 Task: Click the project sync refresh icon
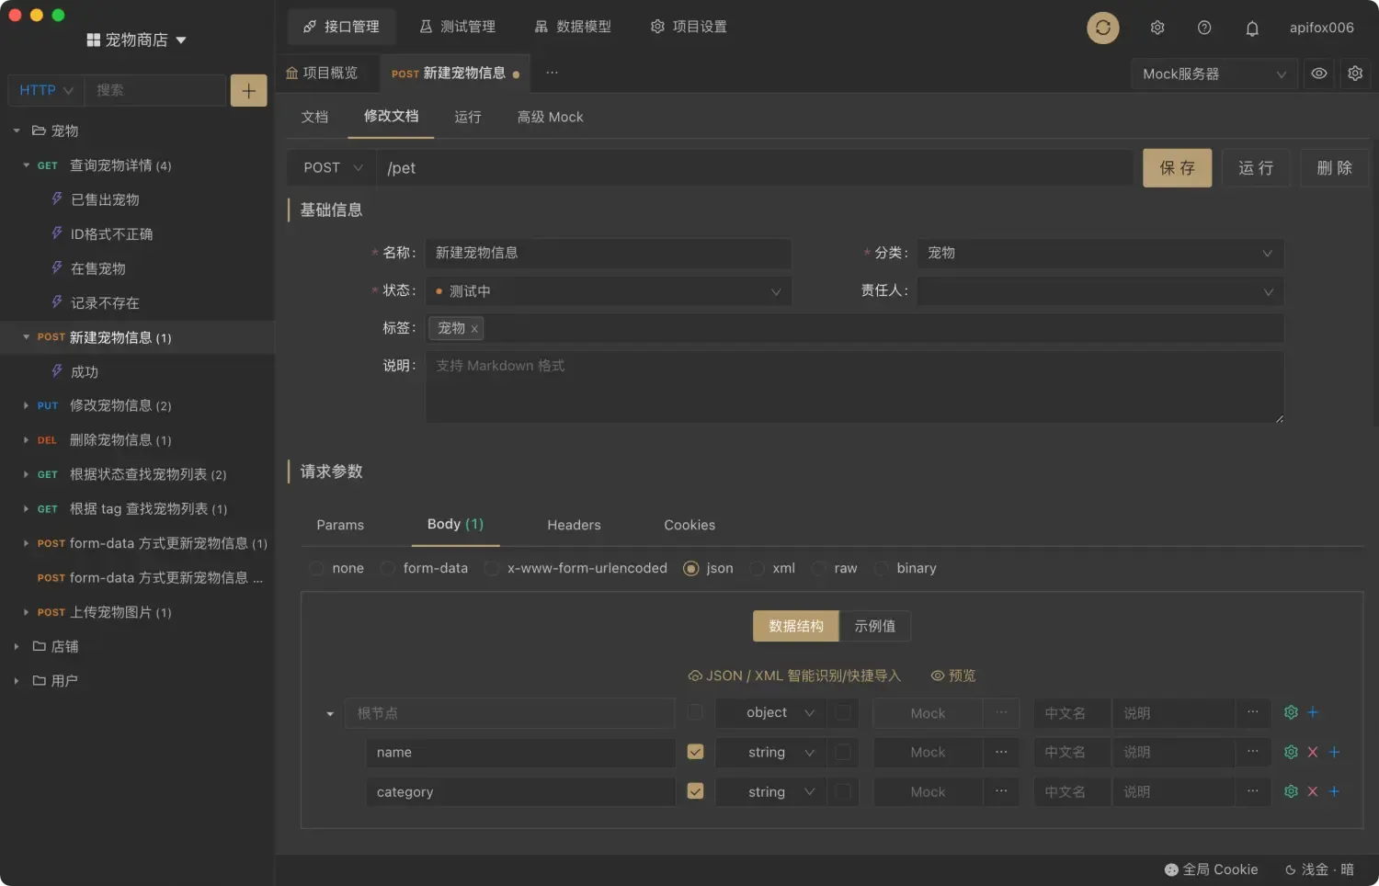(1102, 28)
